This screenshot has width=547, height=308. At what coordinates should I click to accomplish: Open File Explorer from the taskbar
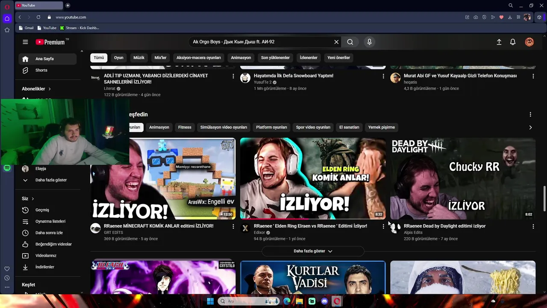(x=299, y=301)
